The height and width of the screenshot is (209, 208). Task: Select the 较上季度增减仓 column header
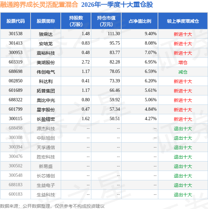[x=183, y=21]
